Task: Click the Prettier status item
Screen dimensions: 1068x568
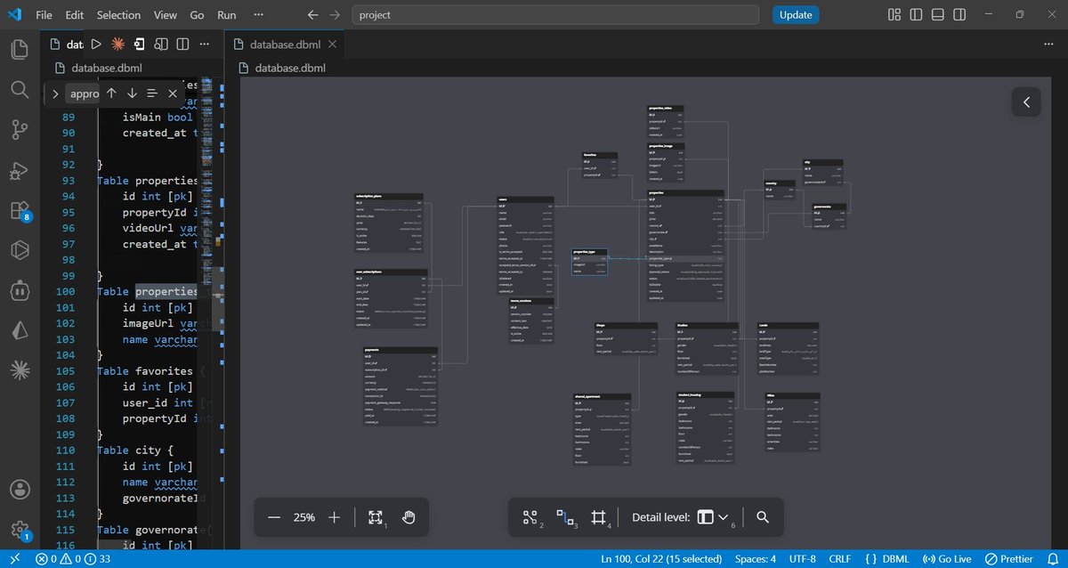Action: [1009, 559]
